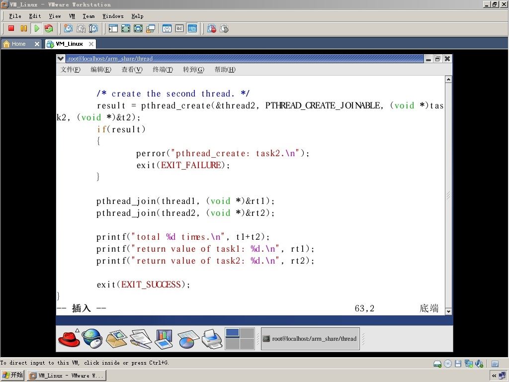Click the message log icon in VMware status bar

pos(495,364)
